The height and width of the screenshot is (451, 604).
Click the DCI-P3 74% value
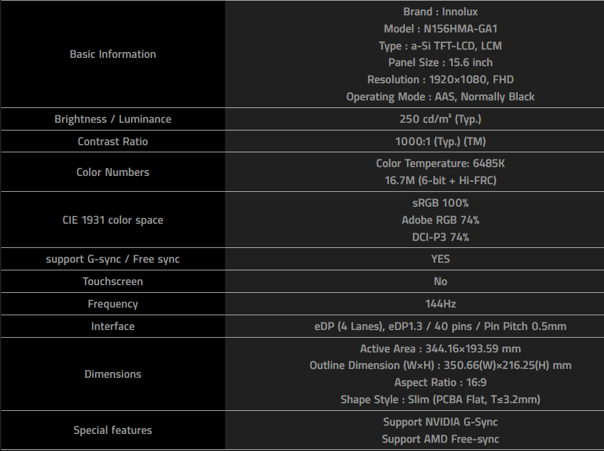pos(440,237)
